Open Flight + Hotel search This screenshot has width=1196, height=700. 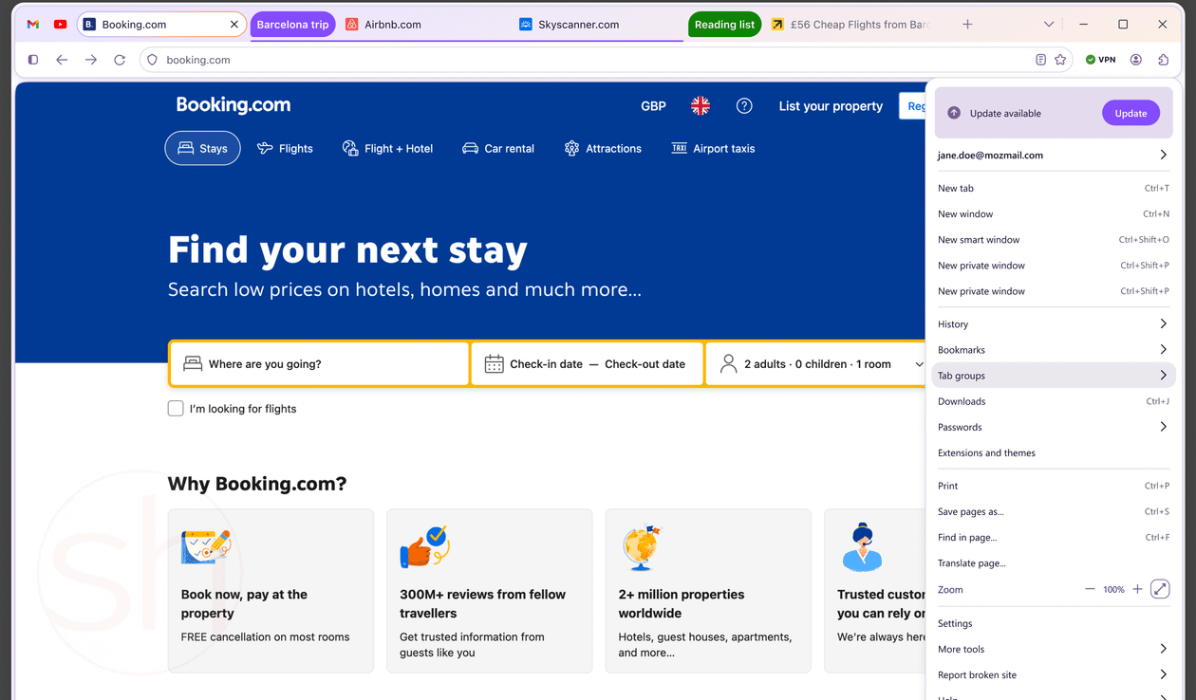click(x=387, y=148)
